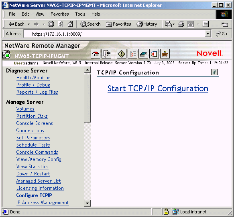This screenshot has width=234, height=217.
Task: Click the sidebar scroll up arrow
Action: (87, 70)
